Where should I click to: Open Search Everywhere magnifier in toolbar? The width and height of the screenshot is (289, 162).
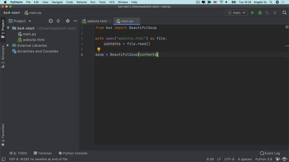284,13
